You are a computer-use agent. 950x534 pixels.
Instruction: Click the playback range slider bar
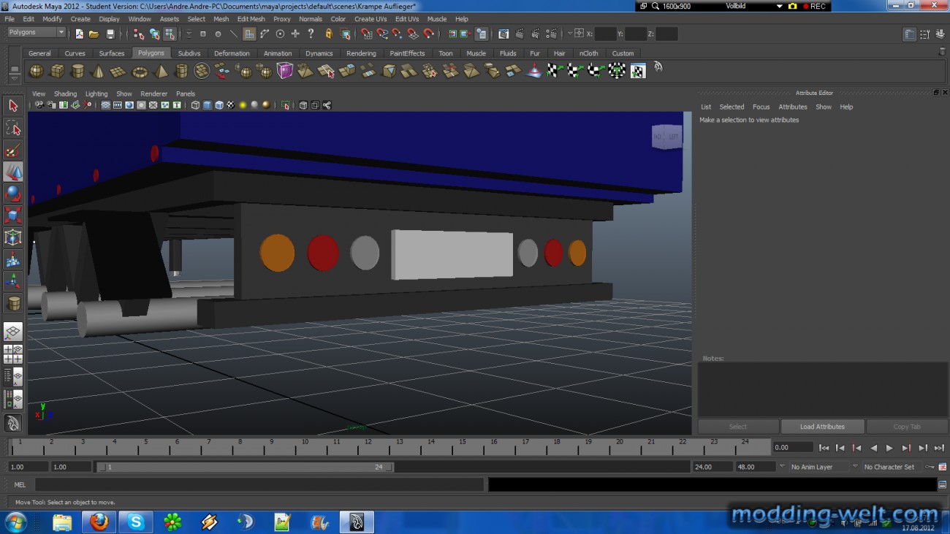(x=245, y=467)
